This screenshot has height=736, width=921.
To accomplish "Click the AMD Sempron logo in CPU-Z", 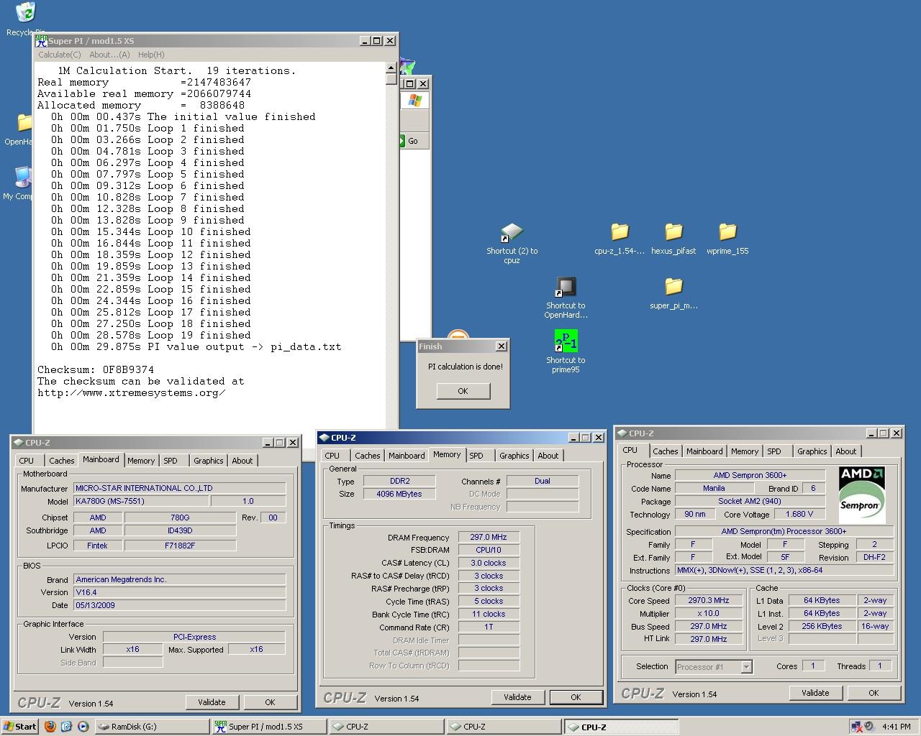I will (862, 494).
